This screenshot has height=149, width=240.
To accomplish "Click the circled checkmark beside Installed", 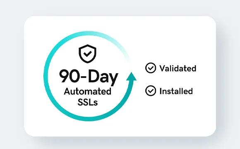I will [x=151, y=91].
